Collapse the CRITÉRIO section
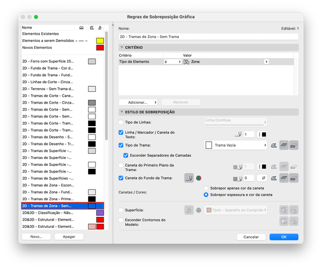The image size is (322, 268). [x=122, y=47]
